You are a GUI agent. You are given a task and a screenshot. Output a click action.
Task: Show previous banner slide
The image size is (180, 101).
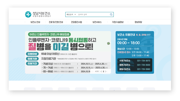coord(101,71)
